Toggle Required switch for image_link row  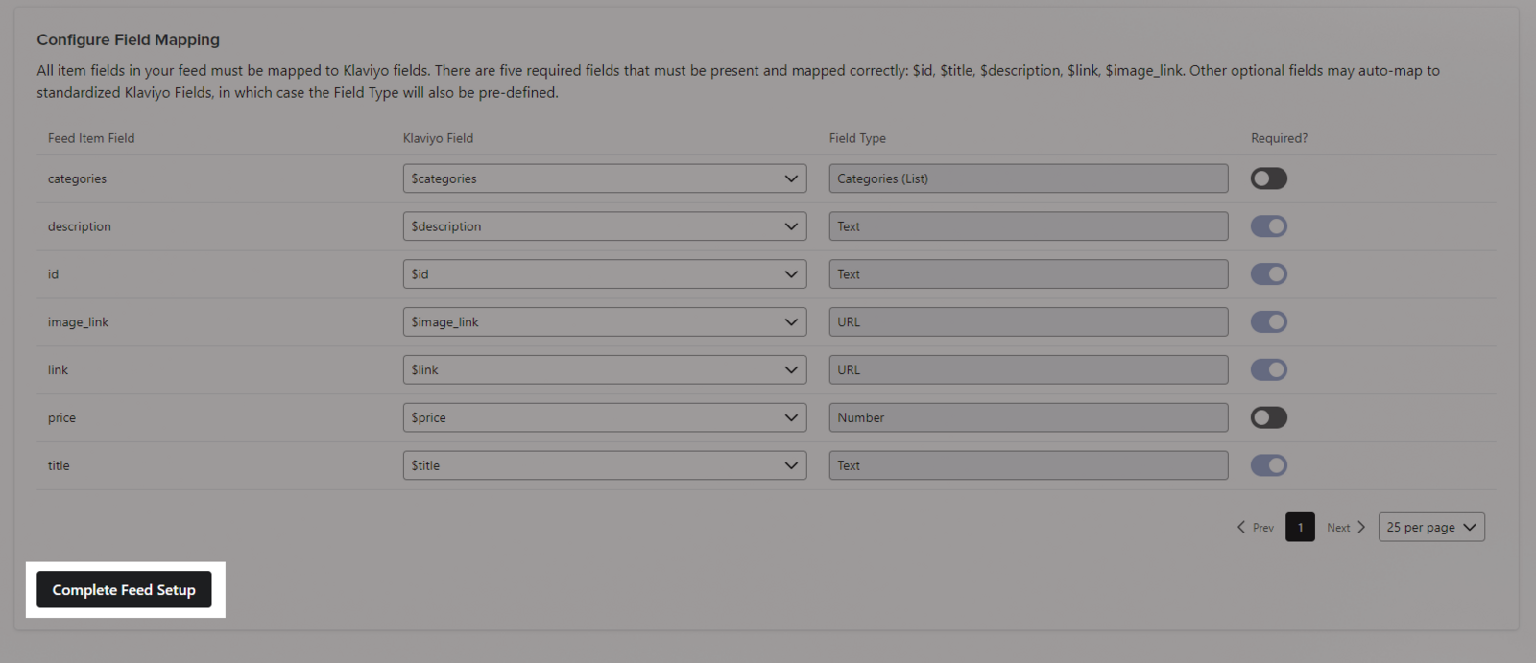coord(1268,322)
